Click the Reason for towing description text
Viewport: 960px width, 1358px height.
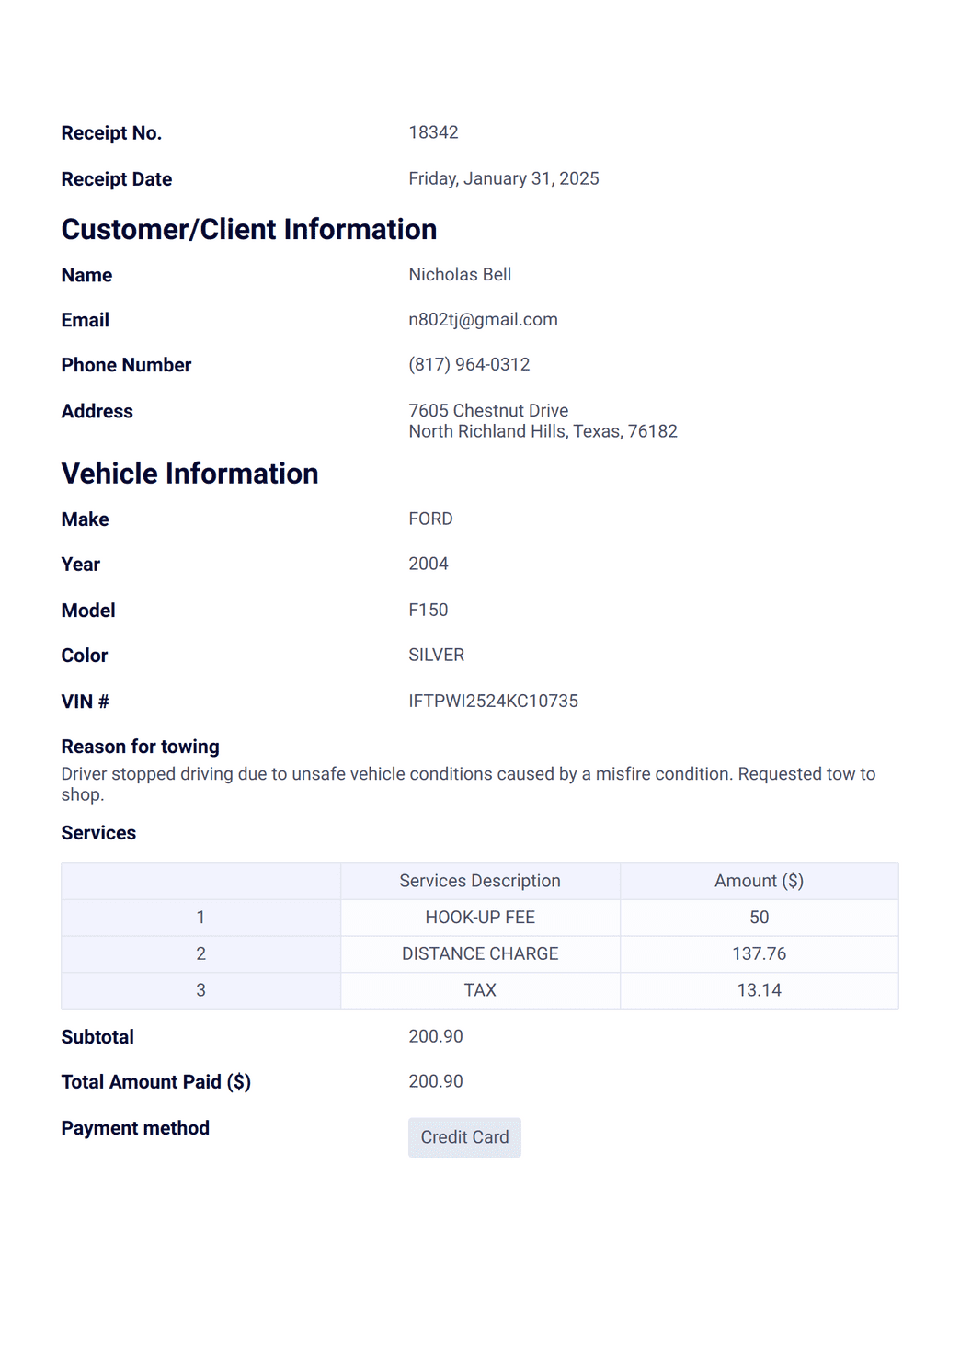[x=468, y=784]
